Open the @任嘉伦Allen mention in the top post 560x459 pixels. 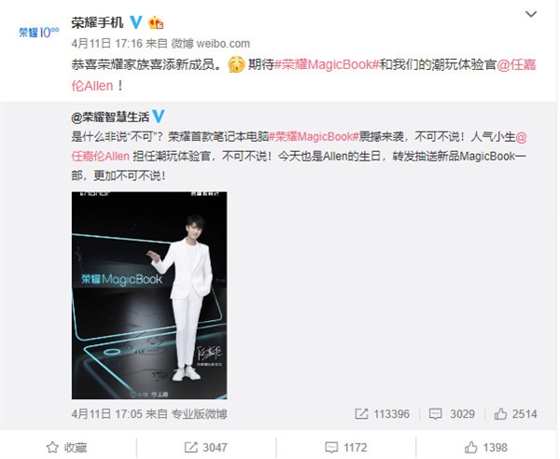click(x=303, y=76)
